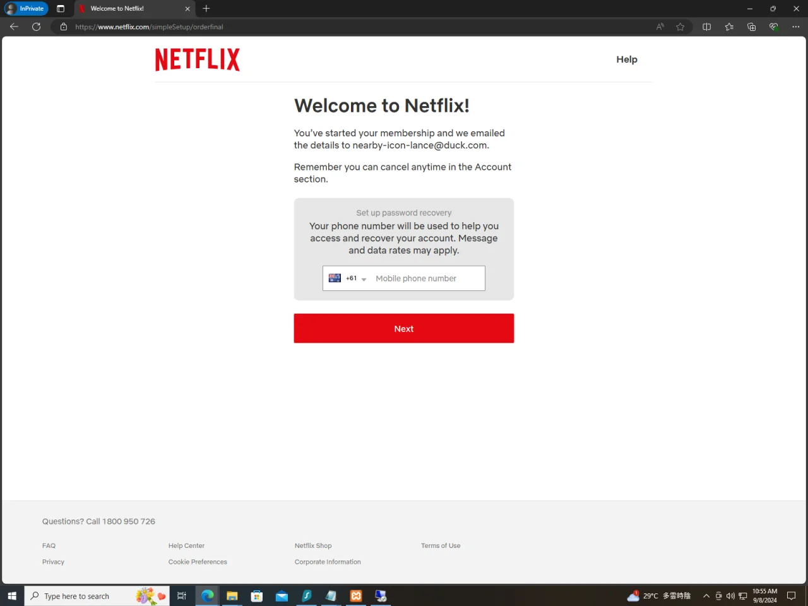Image resolution: width=808 pixels, height=606 pixels.
Task: Open Task View on taskbar
Action: point(182,596)
